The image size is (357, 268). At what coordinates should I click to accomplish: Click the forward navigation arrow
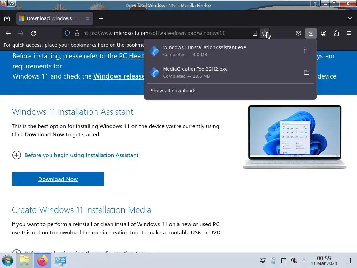point(21,33)
